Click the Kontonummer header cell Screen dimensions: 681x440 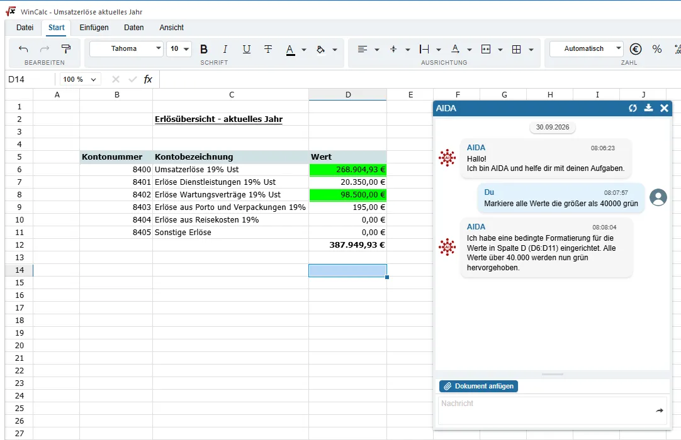tap(116, 157)
